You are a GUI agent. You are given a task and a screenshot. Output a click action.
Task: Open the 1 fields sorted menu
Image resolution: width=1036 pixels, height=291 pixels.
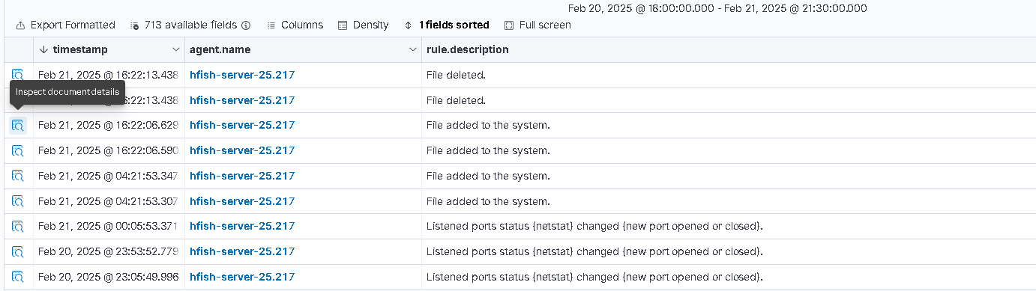[x=446, y=25]
